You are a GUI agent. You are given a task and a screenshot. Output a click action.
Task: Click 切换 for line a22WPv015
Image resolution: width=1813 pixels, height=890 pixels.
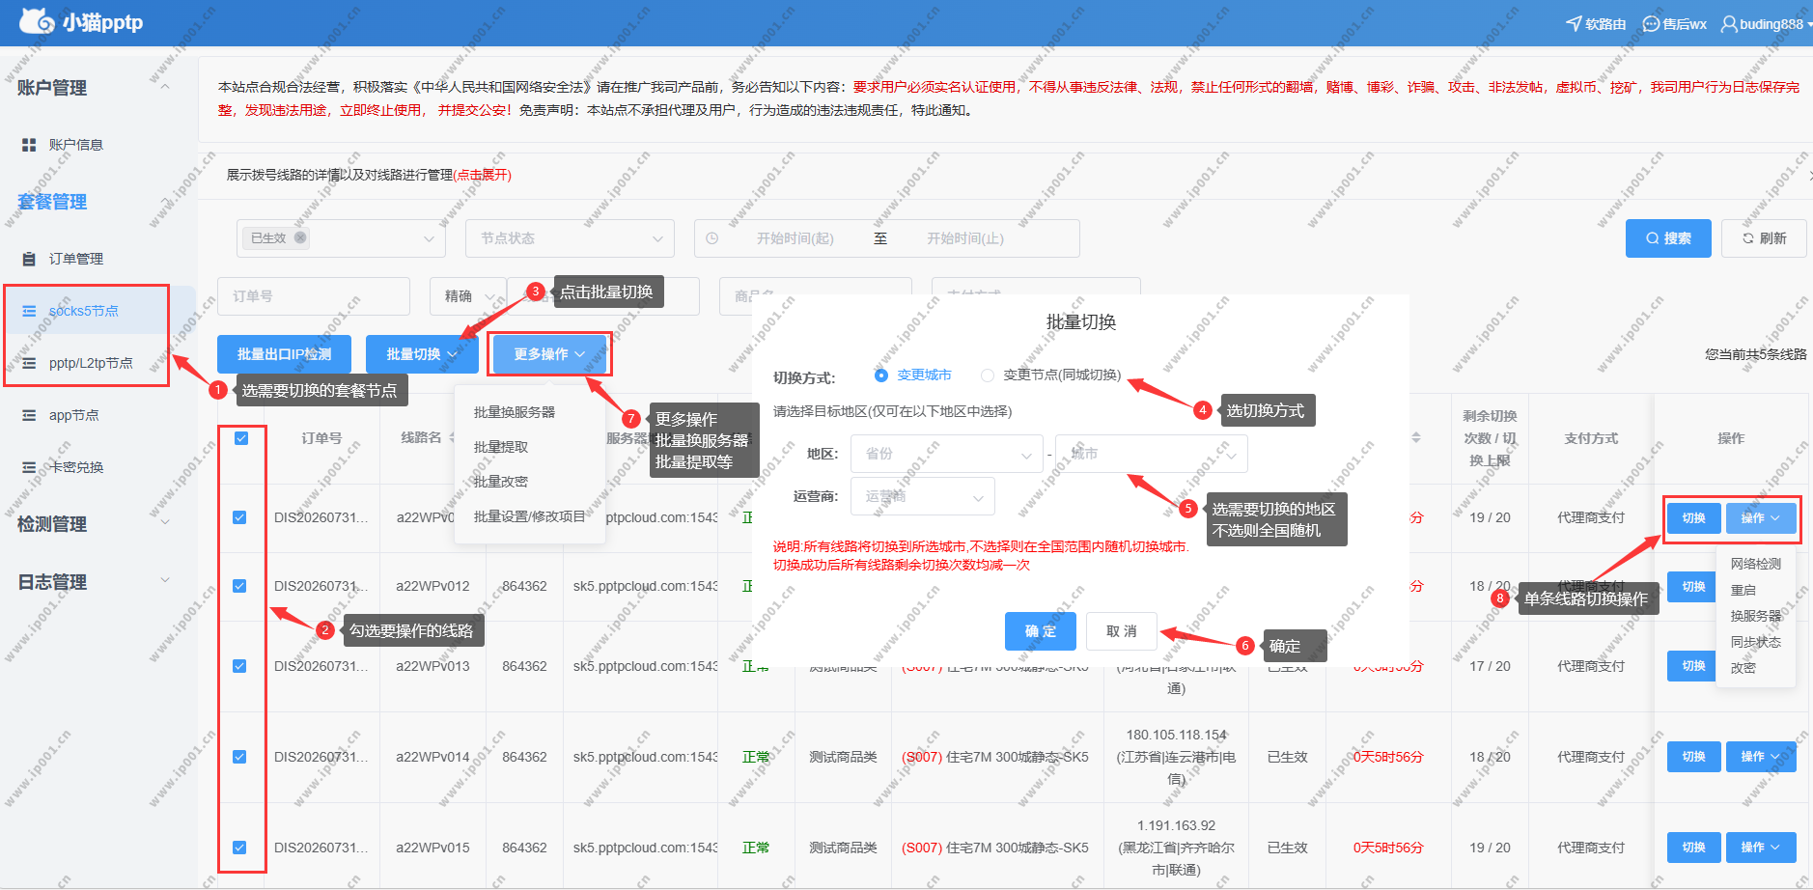pos(1693,848)
